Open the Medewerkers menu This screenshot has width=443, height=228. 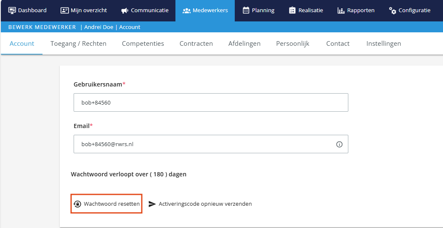[205, 11]
